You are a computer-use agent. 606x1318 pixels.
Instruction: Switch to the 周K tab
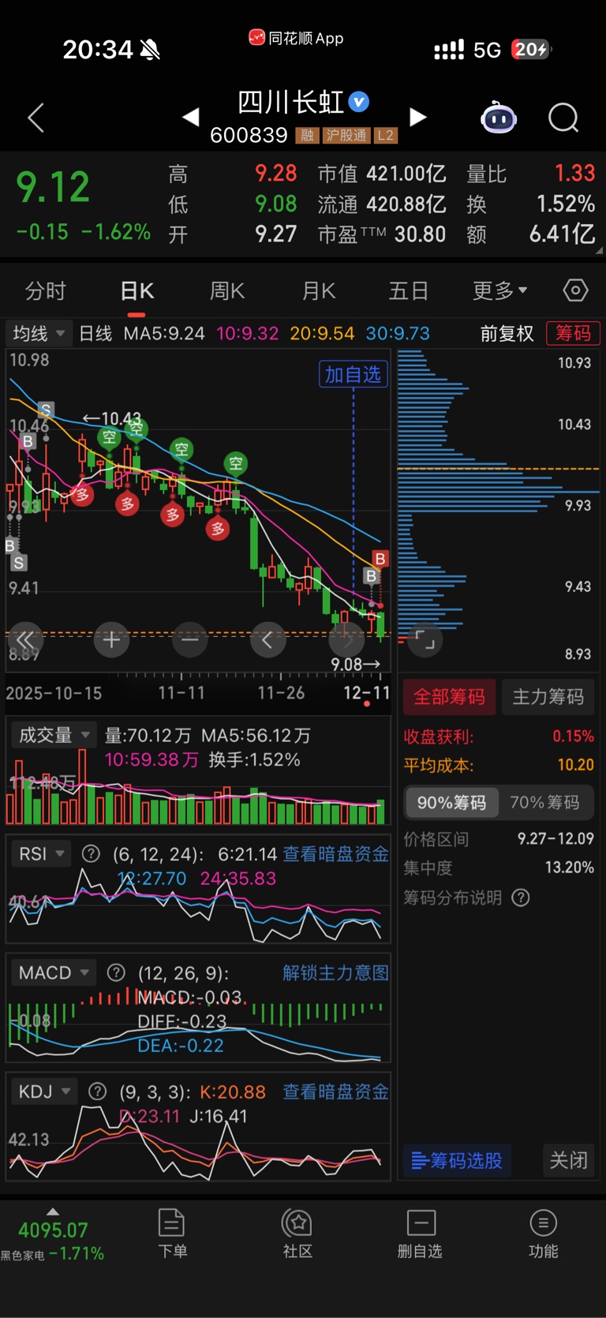tap(227, 290)
